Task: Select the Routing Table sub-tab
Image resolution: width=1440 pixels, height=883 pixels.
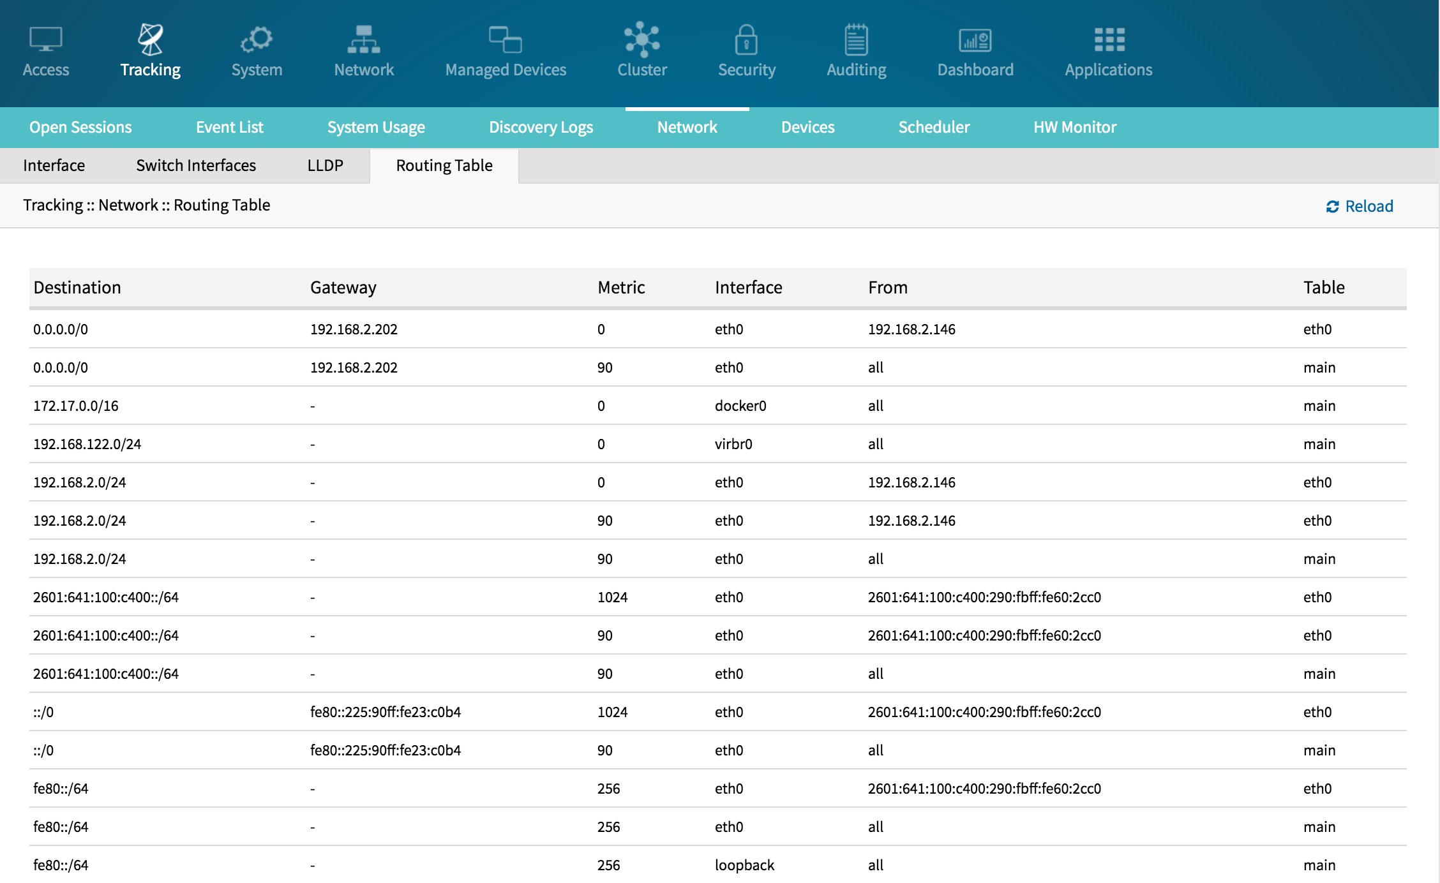Action: coord(444,165)
